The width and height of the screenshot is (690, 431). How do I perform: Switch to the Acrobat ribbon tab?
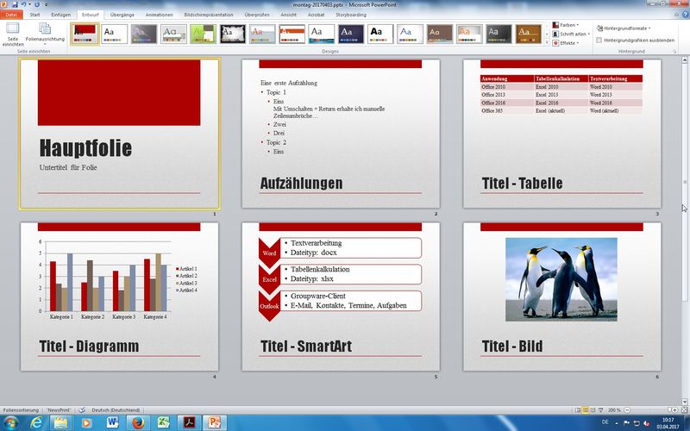[x=316, y=15]
